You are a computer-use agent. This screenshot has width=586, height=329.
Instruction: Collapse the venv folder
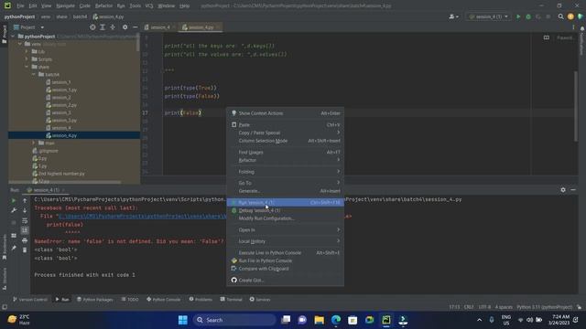pyautogui.click(x=20, y=44)
